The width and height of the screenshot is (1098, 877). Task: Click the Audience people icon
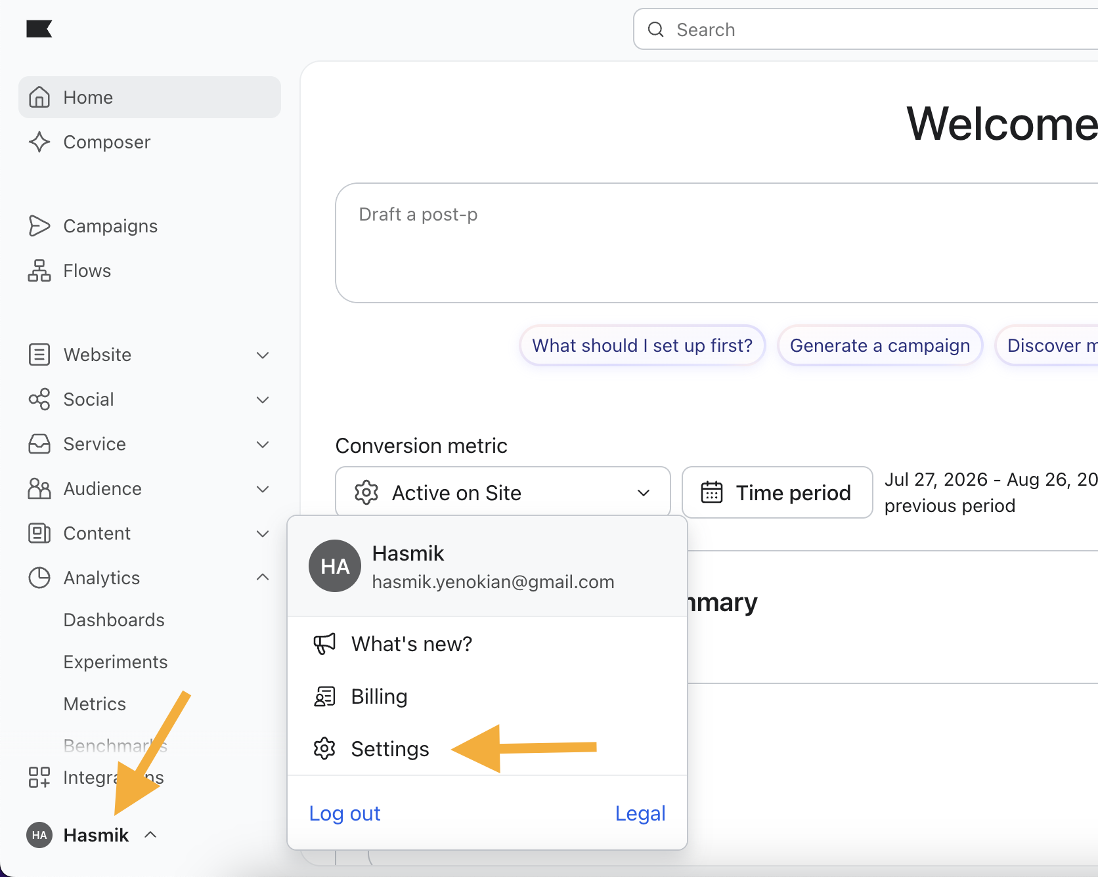click(39, 488)
